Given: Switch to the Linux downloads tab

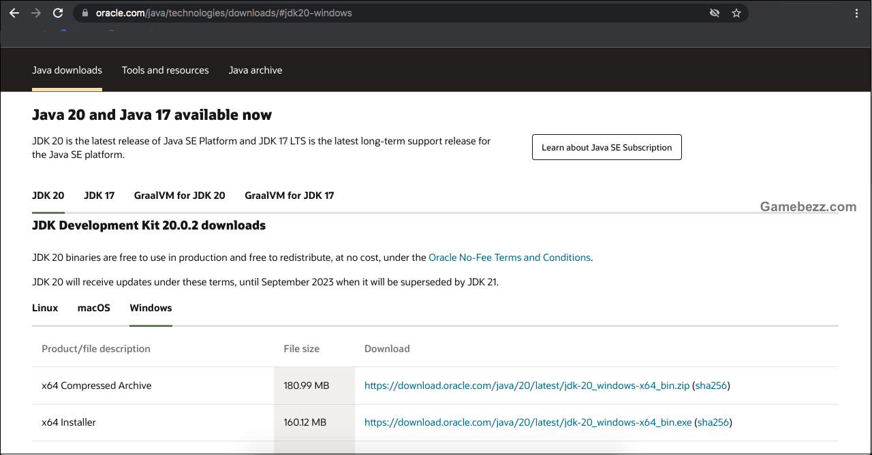Looking at the screenshot, I should tap(45, 308).
